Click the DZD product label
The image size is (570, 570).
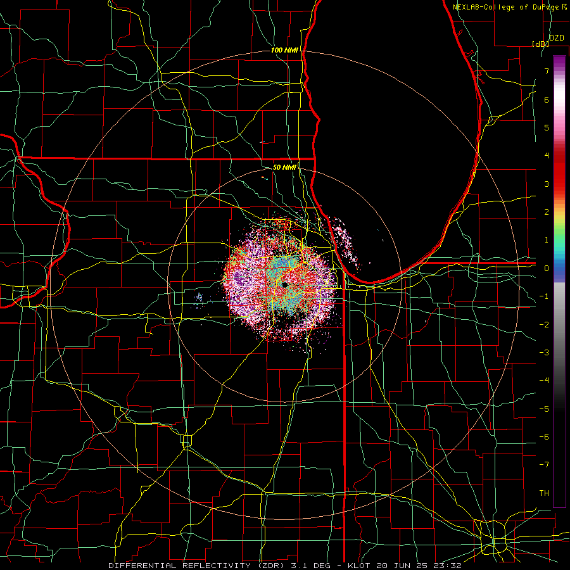pyautogui.click(x=556, y=38)
